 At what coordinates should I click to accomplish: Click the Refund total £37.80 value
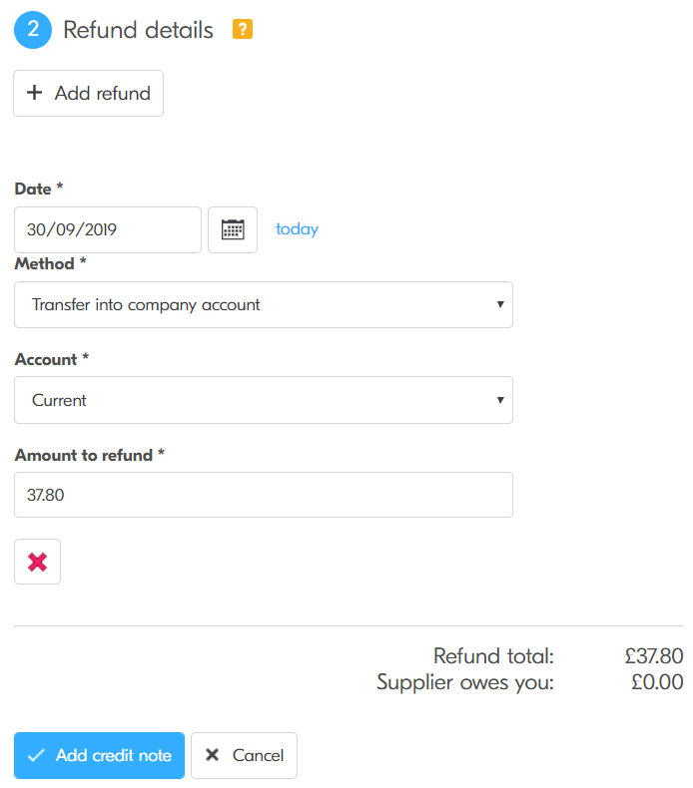pyautogui.click(x=654, y=656)
